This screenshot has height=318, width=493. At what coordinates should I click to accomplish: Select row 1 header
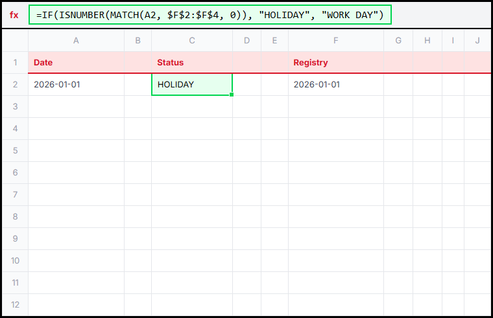tap(15, 63)
